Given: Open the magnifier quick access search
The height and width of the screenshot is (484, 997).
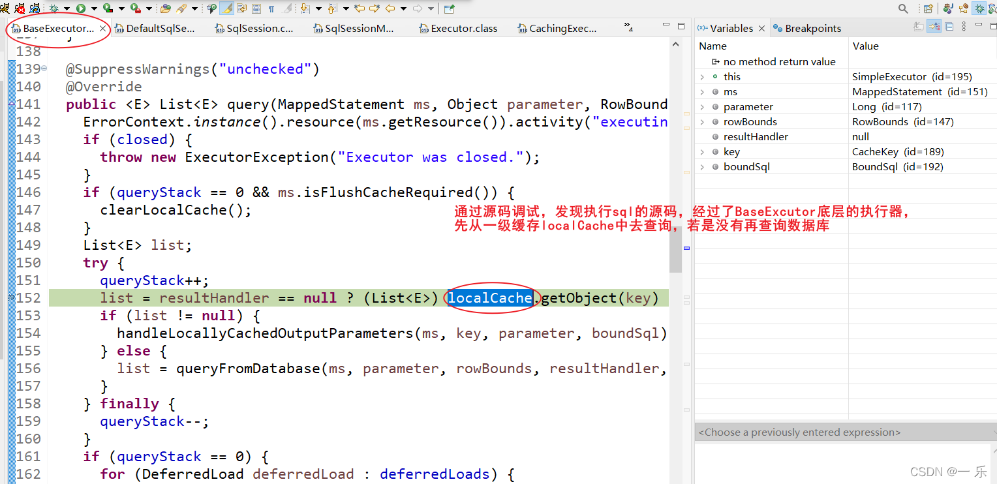Looking at the screenshot, I should (x=903, y=8).
